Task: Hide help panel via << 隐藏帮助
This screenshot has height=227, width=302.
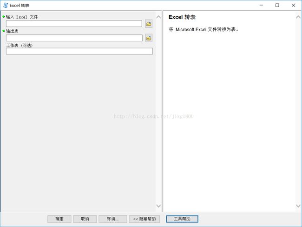Action: [144, 219]
